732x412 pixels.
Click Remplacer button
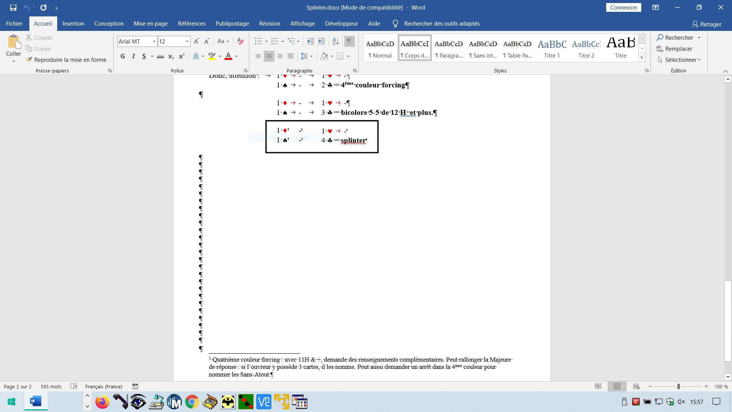point(674,48)
